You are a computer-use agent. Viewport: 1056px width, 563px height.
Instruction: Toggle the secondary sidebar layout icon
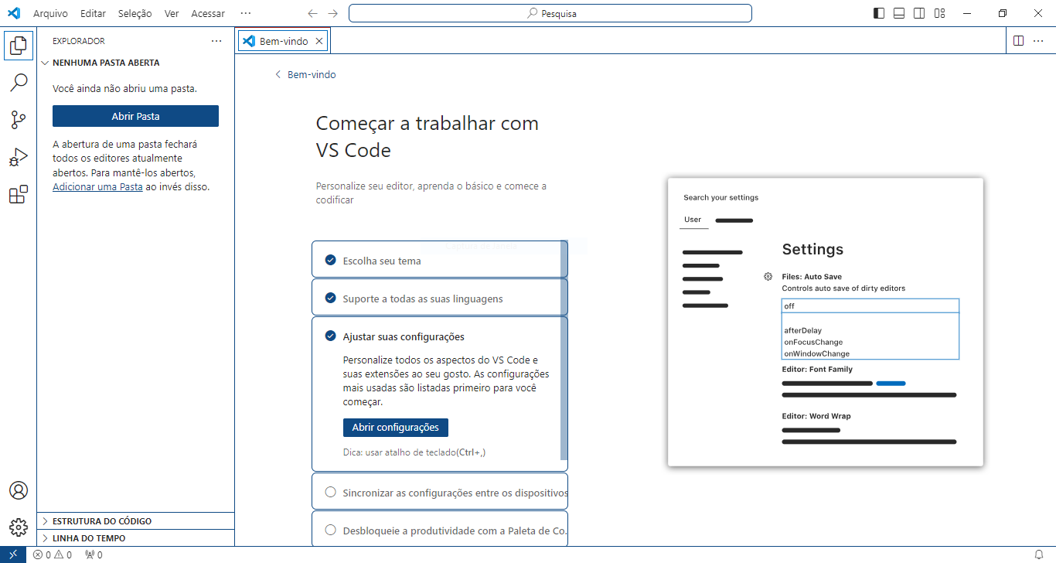pyautogui.click(x=919, y=13)
